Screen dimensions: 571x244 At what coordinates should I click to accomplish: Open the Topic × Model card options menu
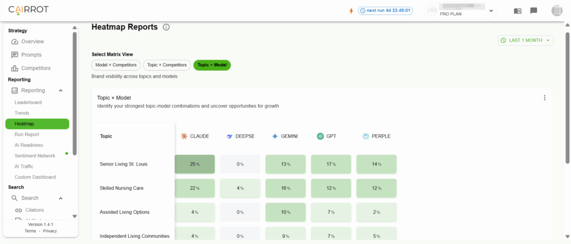pos(544,98)
